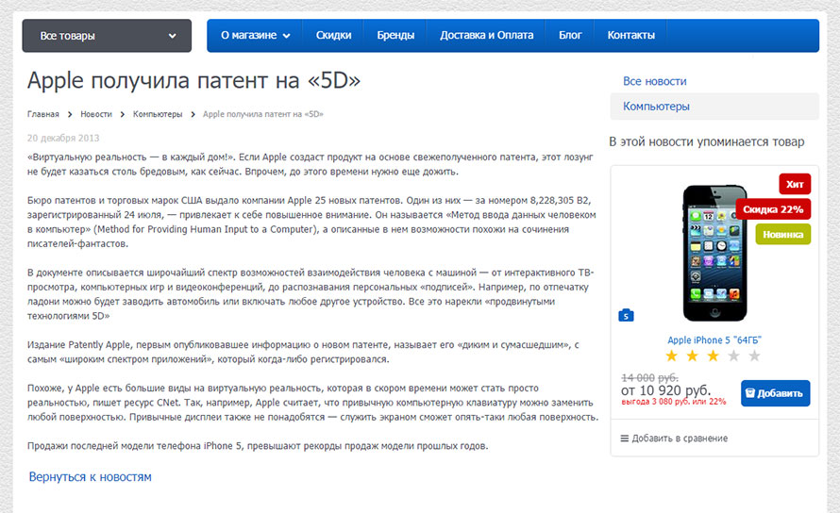Click 'Добавить в сравнение' compare link
The image size is (840, 513).
[674, 439]
